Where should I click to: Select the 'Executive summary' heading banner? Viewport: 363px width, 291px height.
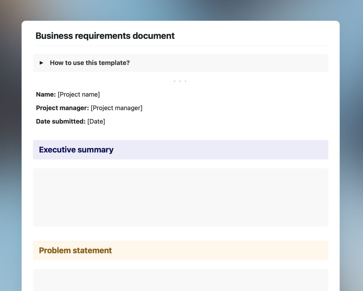76,150
